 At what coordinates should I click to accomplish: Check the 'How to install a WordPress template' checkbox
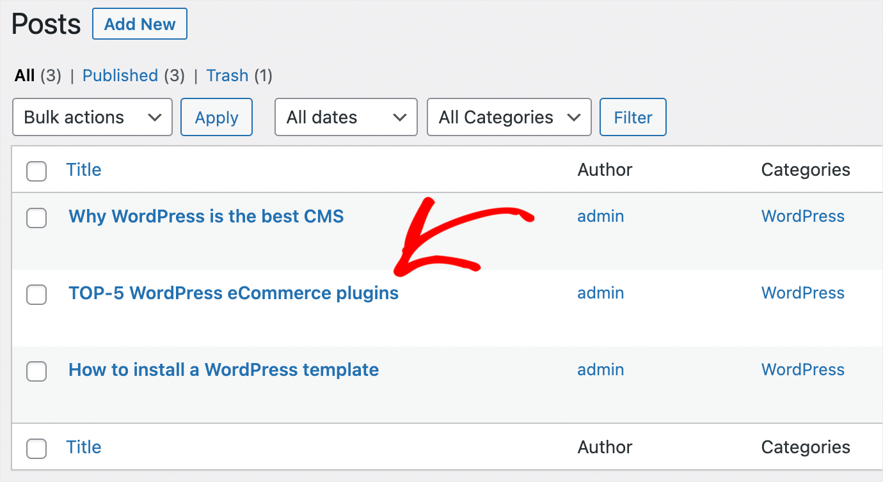[36, 371]
